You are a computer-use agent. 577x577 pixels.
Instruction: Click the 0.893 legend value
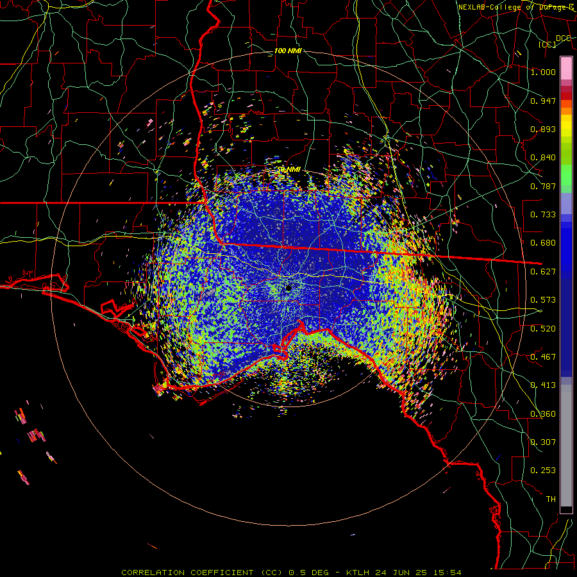pyautogui.click(x=543, y=129)
